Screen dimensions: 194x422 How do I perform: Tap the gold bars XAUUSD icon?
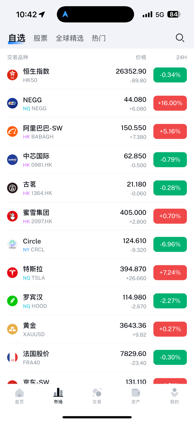pos(12,329)
